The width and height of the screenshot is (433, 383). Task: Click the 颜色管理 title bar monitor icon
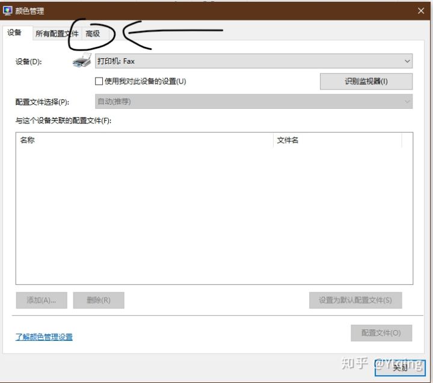[7, 11]
